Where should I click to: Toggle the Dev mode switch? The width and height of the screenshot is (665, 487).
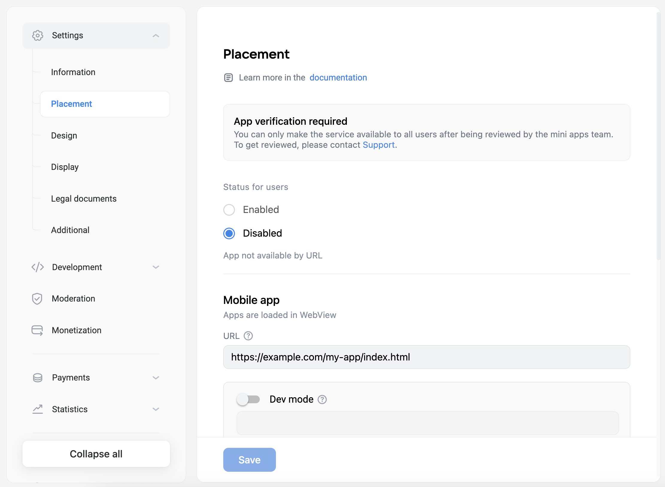click(x=248, y=399)
